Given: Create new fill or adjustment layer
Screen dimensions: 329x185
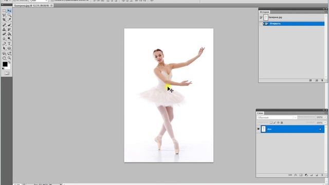Looking at the screenshot, I should (x=306, y=175).
